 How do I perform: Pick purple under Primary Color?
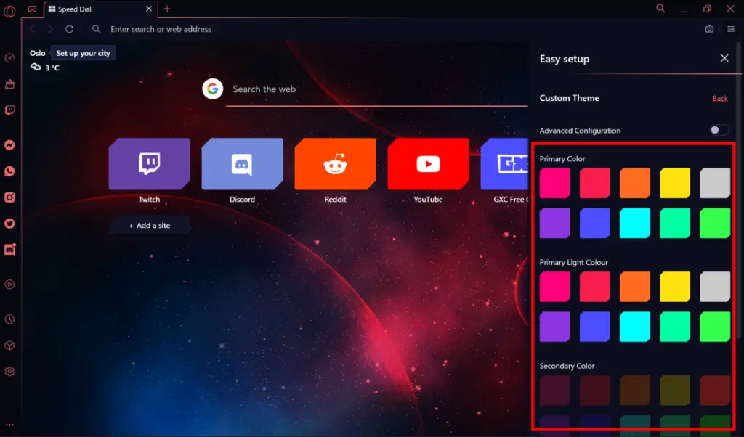[x=554, y=223]
